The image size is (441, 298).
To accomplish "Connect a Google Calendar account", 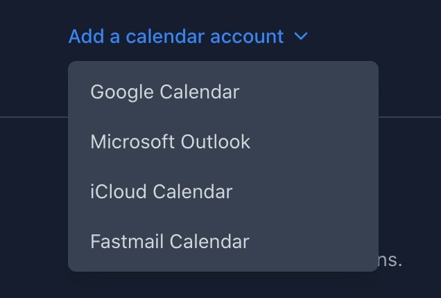I will 165,91.
